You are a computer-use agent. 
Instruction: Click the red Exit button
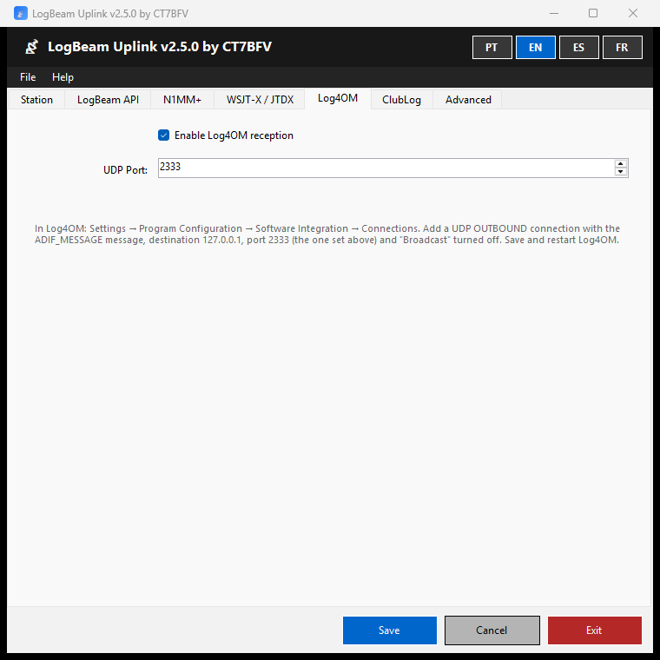(x=594, y=630)
